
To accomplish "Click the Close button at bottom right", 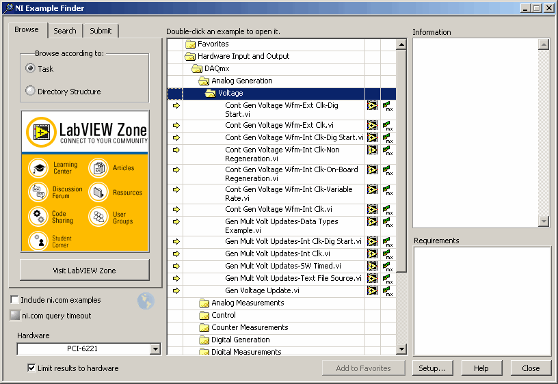I will 531,368.
